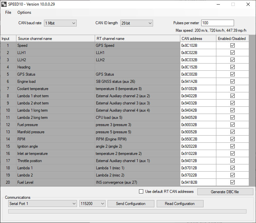
Task: Select the Coolant temperature CAN address cell
Action: tap(198, 89)
